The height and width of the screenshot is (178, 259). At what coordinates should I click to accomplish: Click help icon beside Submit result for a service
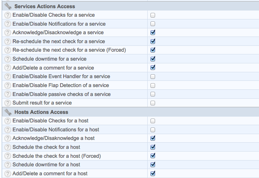[7, 103]
